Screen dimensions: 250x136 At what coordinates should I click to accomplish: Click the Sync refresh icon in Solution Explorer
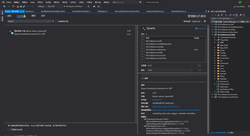[230, 15]
